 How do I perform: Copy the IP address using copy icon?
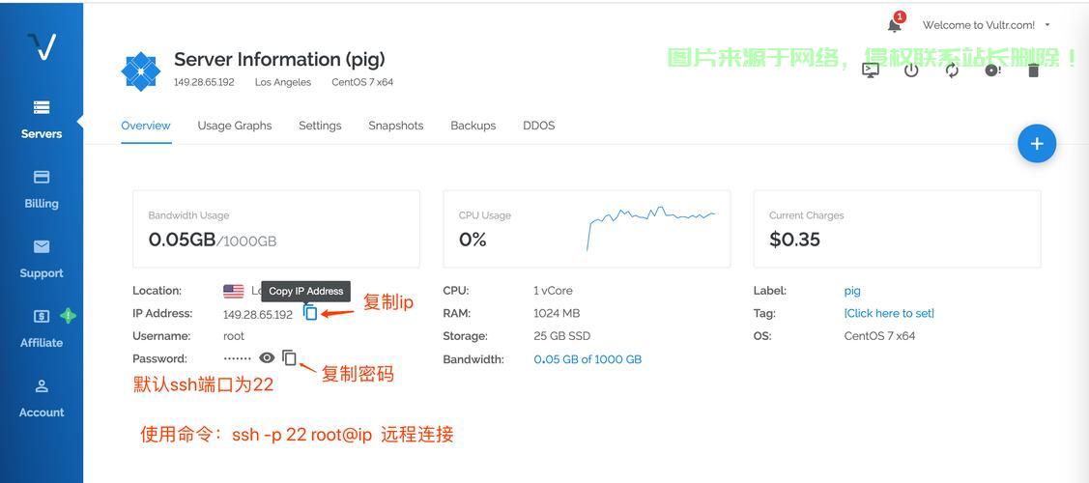pyautogui.click(x=310, y=313)
